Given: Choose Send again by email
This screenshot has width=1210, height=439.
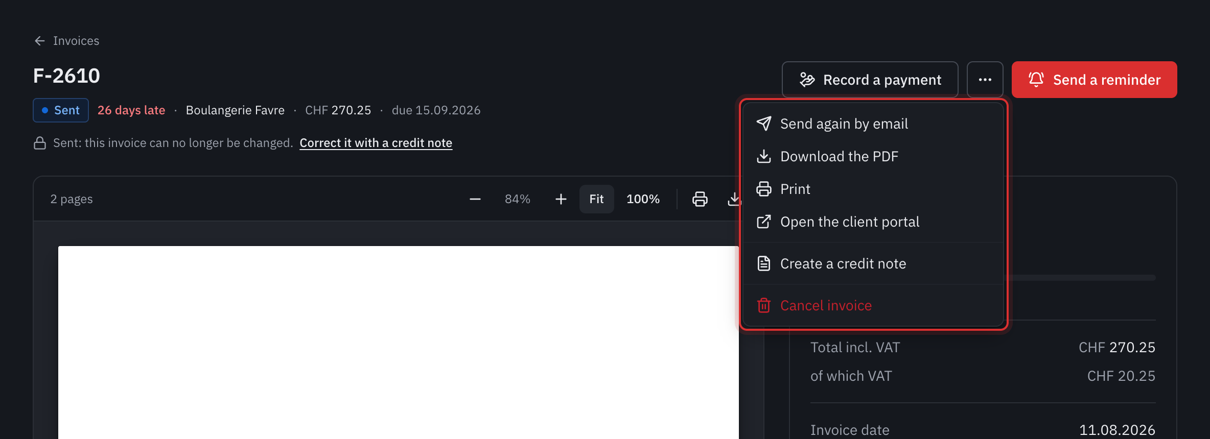Looking at the screenshot, I should [873, 124].
